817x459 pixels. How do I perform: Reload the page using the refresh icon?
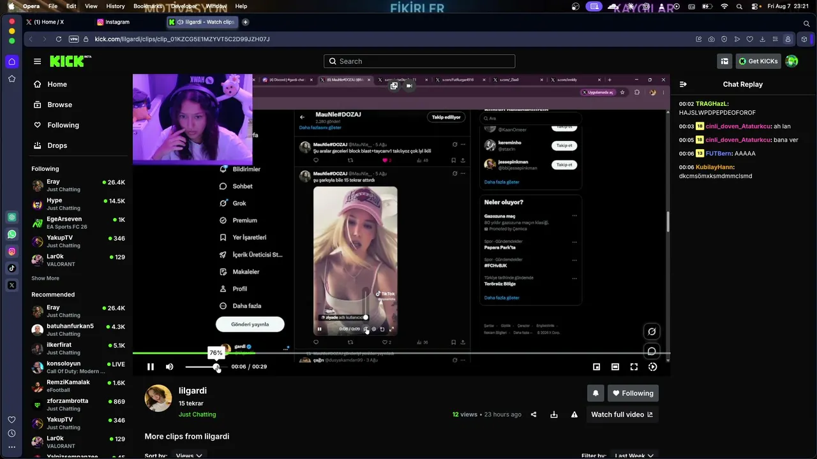[x=59, y=39]
